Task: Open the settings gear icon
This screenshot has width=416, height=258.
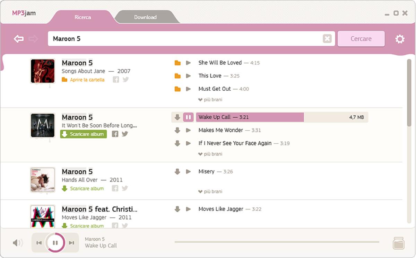Action: click(x=399, y=39)
